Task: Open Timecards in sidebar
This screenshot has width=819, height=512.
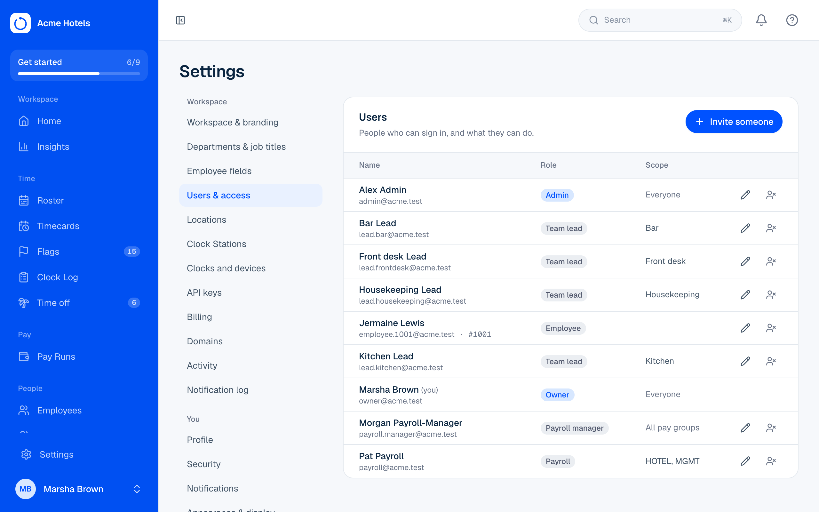Action: [x=79, y=226]
